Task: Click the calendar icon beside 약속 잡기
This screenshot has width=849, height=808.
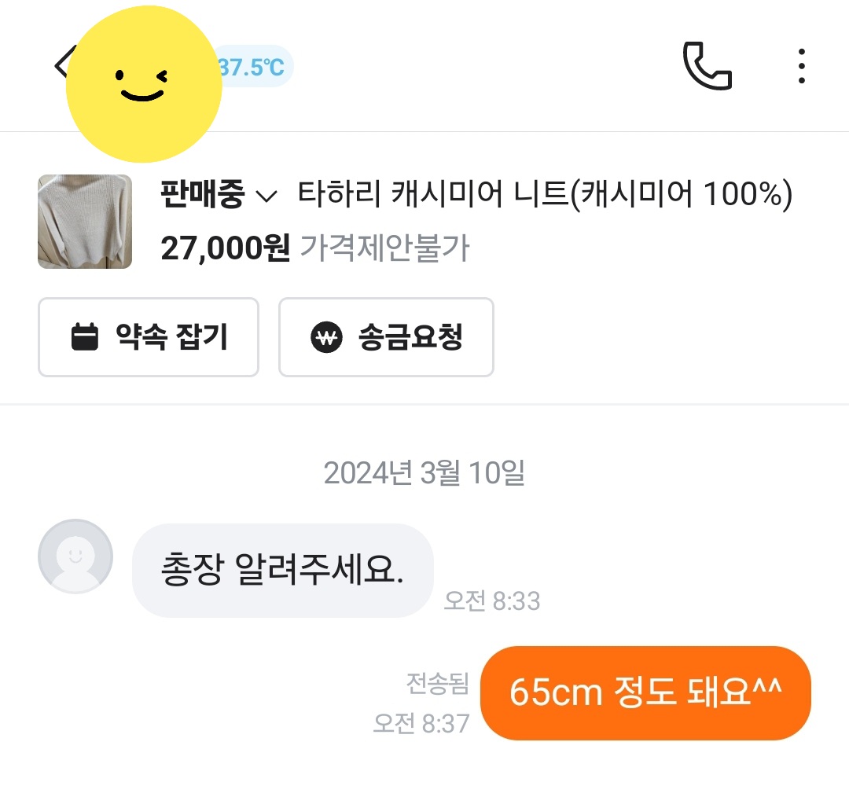Action: click(x=85, y=337)
